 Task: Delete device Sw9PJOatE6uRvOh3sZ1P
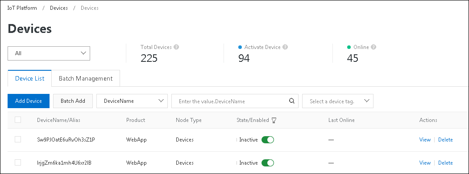point(445,140)
